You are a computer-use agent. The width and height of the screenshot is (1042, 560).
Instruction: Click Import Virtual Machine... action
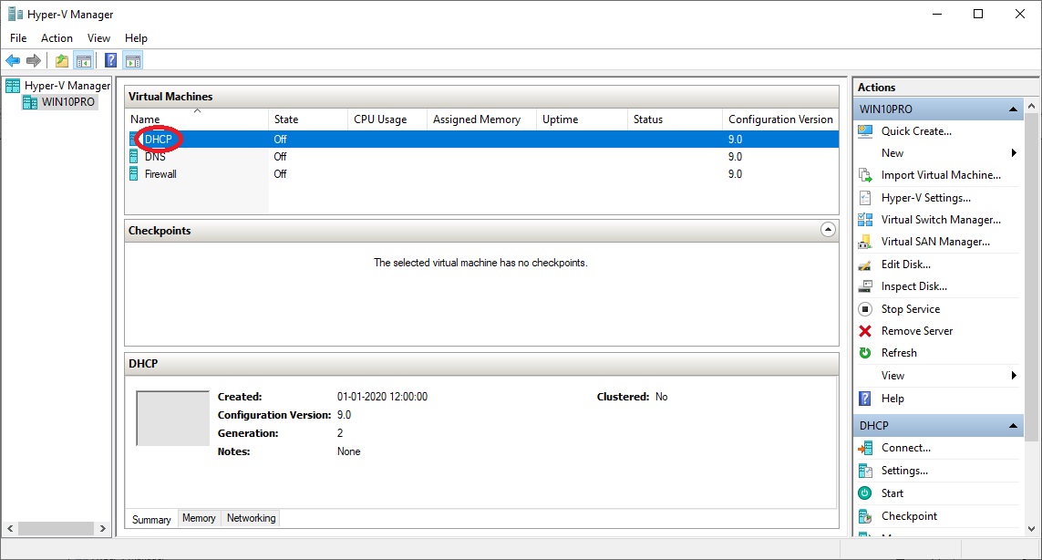point(941,175)
